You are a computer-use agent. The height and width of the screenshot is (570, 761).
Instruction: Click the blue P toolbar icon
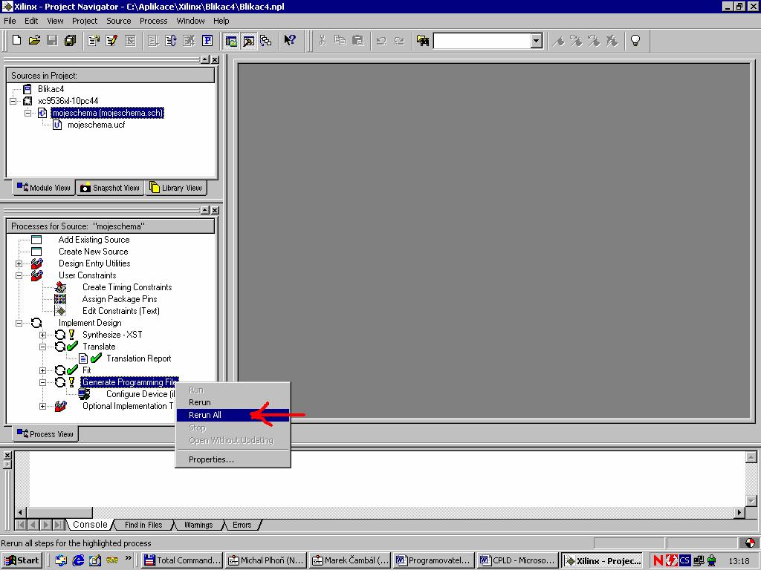(x=207, y=40)
